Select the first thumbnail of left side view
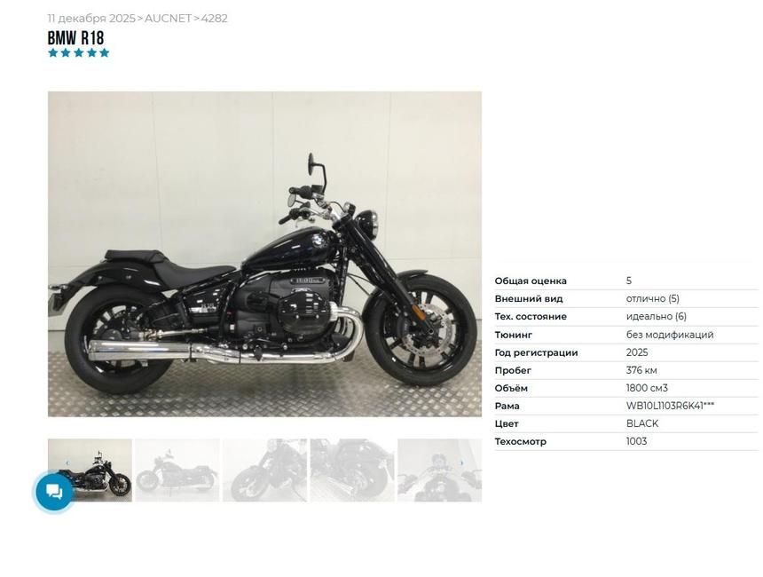763x577 pixels. pos(90,470)
